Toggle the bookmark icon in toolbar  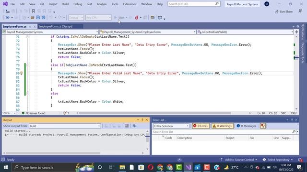[33, 11]
